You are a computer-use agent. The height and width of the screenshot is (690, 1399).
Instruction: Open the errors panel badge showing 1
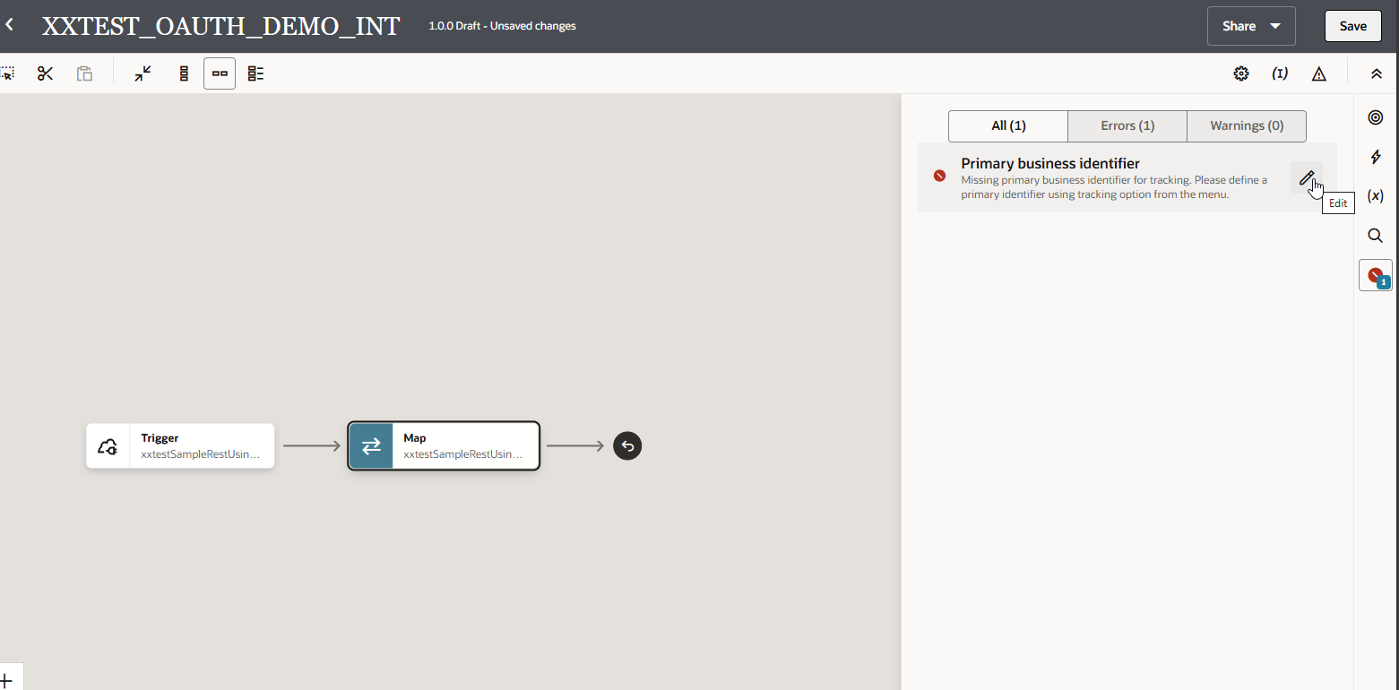click(x=1376, y=275)
